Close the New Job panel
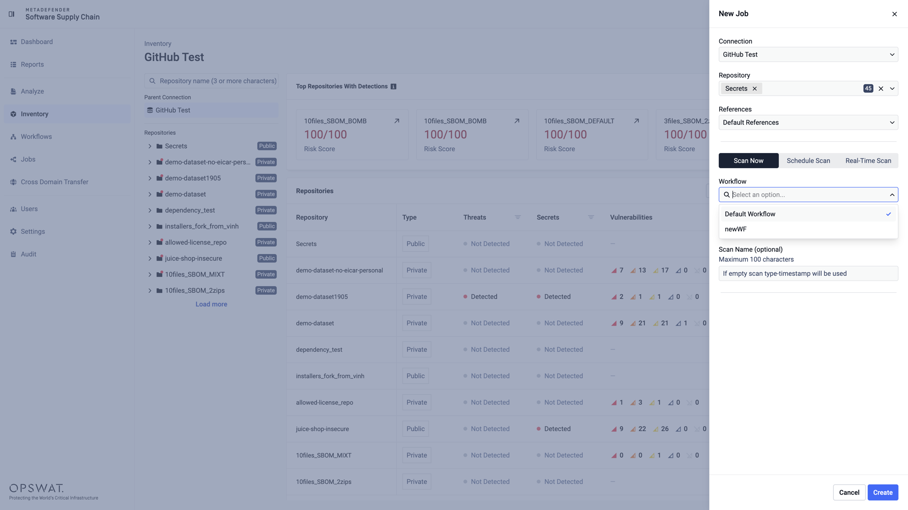The image size is (908, 510). (894, 14)
